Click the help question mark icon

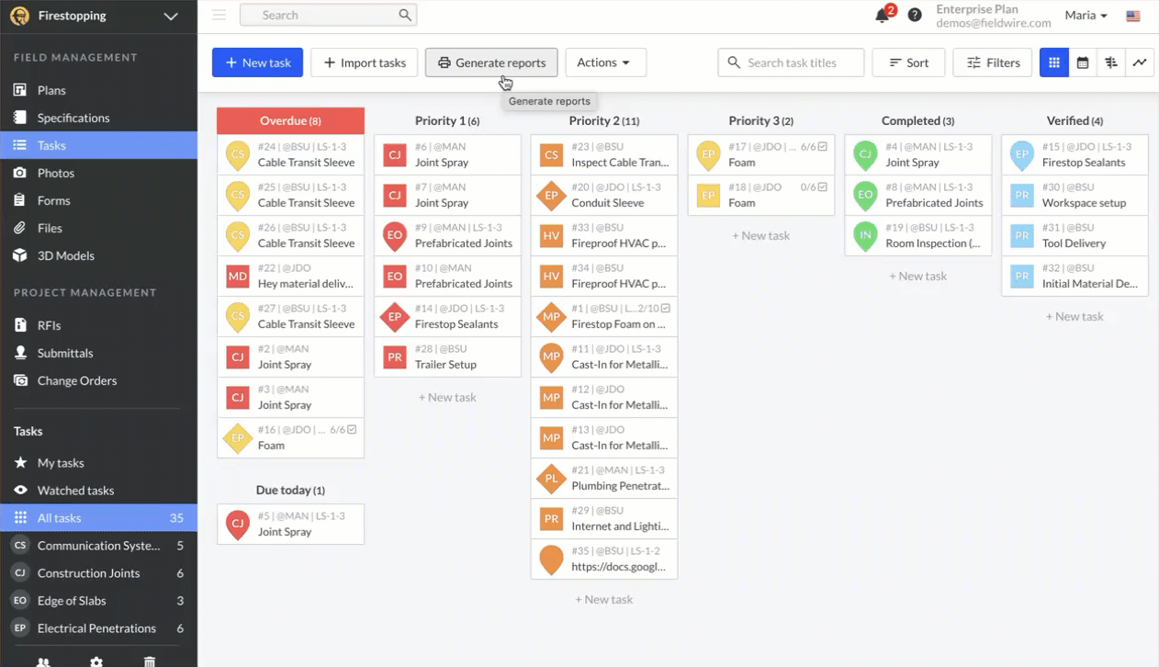tap(915, 16)
